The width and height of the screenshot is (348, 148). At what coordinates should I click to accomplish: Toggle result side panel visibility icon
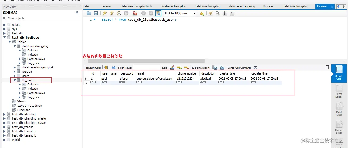[x=328, y=68]
